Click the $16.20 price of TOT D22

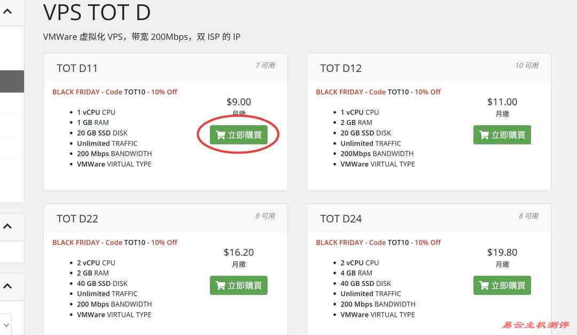coord(238,252)
